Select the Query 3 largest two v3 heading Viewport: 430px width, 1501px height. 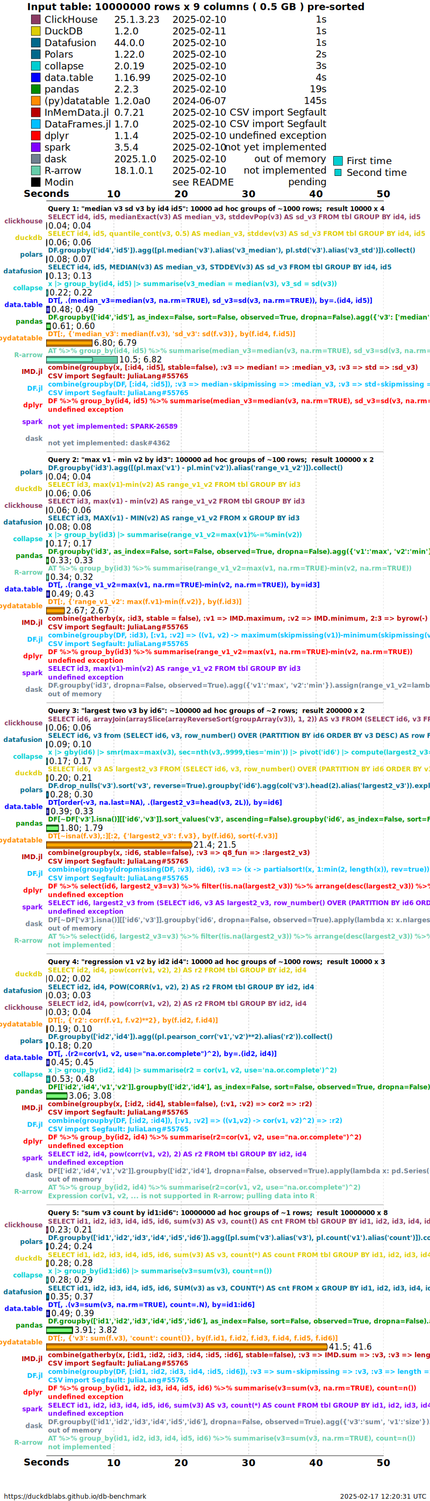pos(206,711)
